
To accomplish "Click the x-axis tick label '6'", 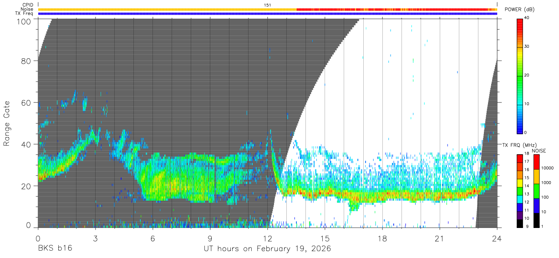I will click(x=153, y=238).
